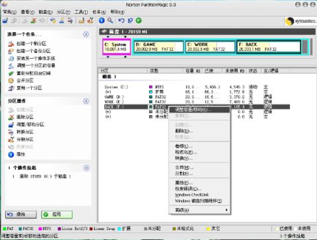The image size is (317, 240).
Task: Open the 高级(A) submenu arrow
Action: (x=227, y=210)
